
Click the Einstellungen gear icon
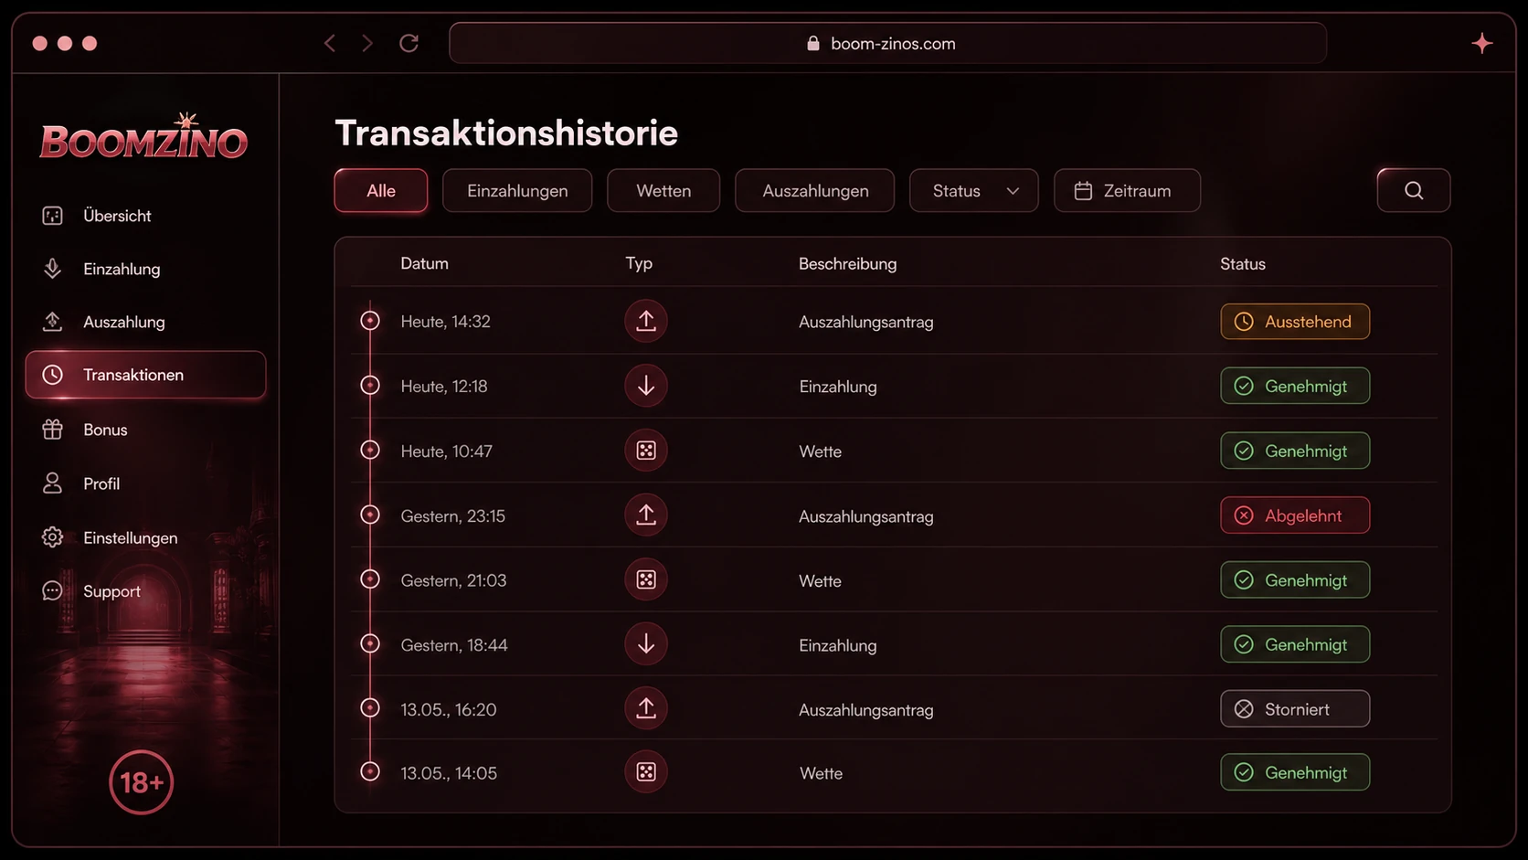pos(52,537)
